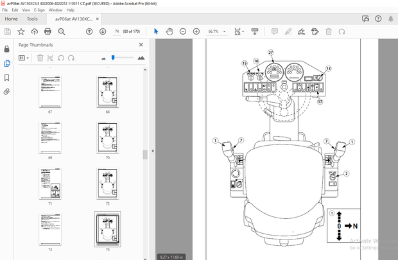Click the thumbnails panel extract pages icon
398x260 pixels.
50,58
